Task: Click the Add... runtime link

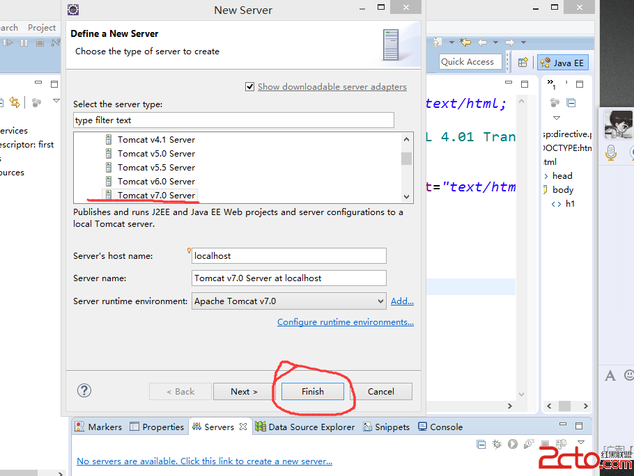Action: 402,301
